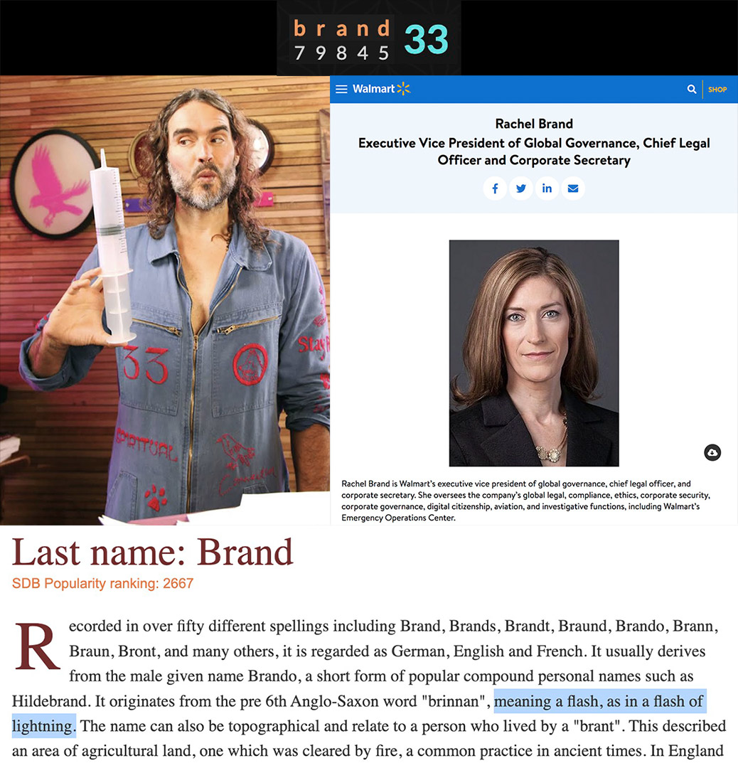This screenshot has width=738, height=768.
Task: Go to the SHOP link
Action: point(717,90)
